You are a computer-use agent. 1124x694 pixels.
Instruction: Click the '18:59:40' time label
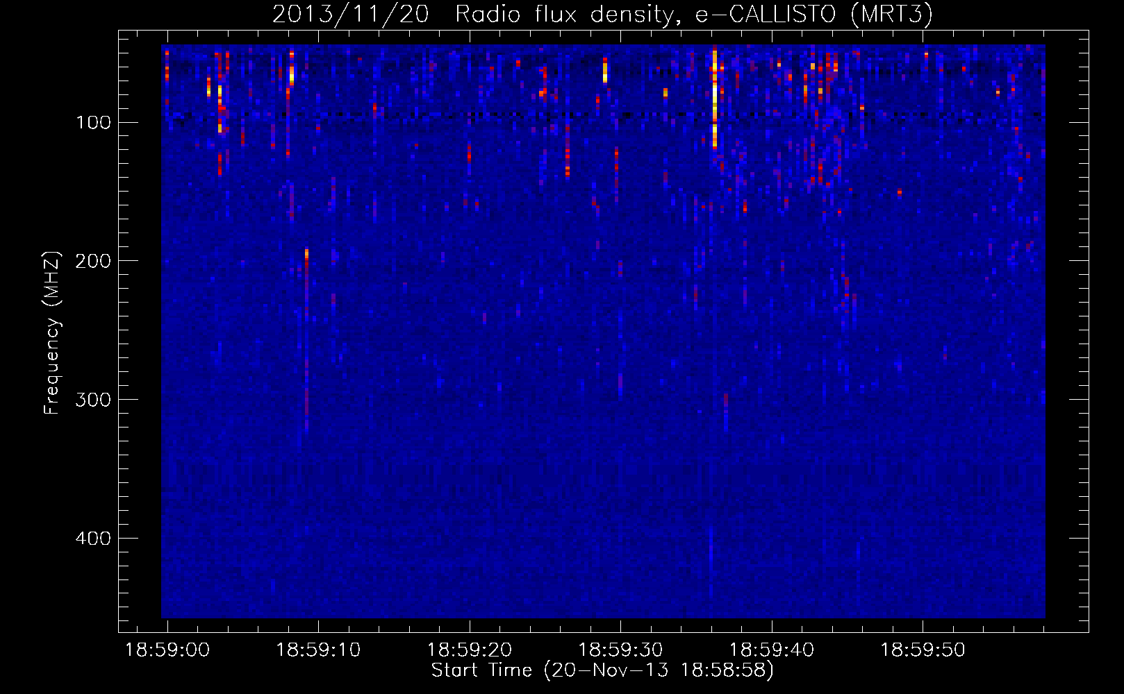pyautogui.click(x=772, y=650)
